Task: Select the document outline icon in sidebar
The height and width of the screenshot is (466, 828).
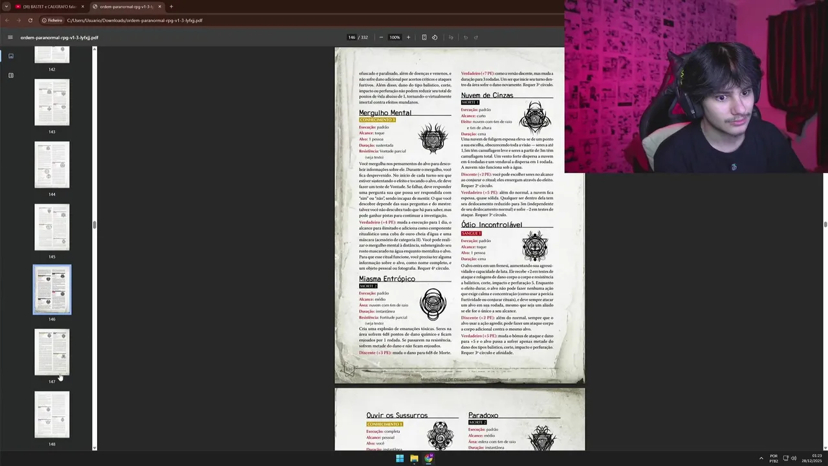Action: (10, 76)
